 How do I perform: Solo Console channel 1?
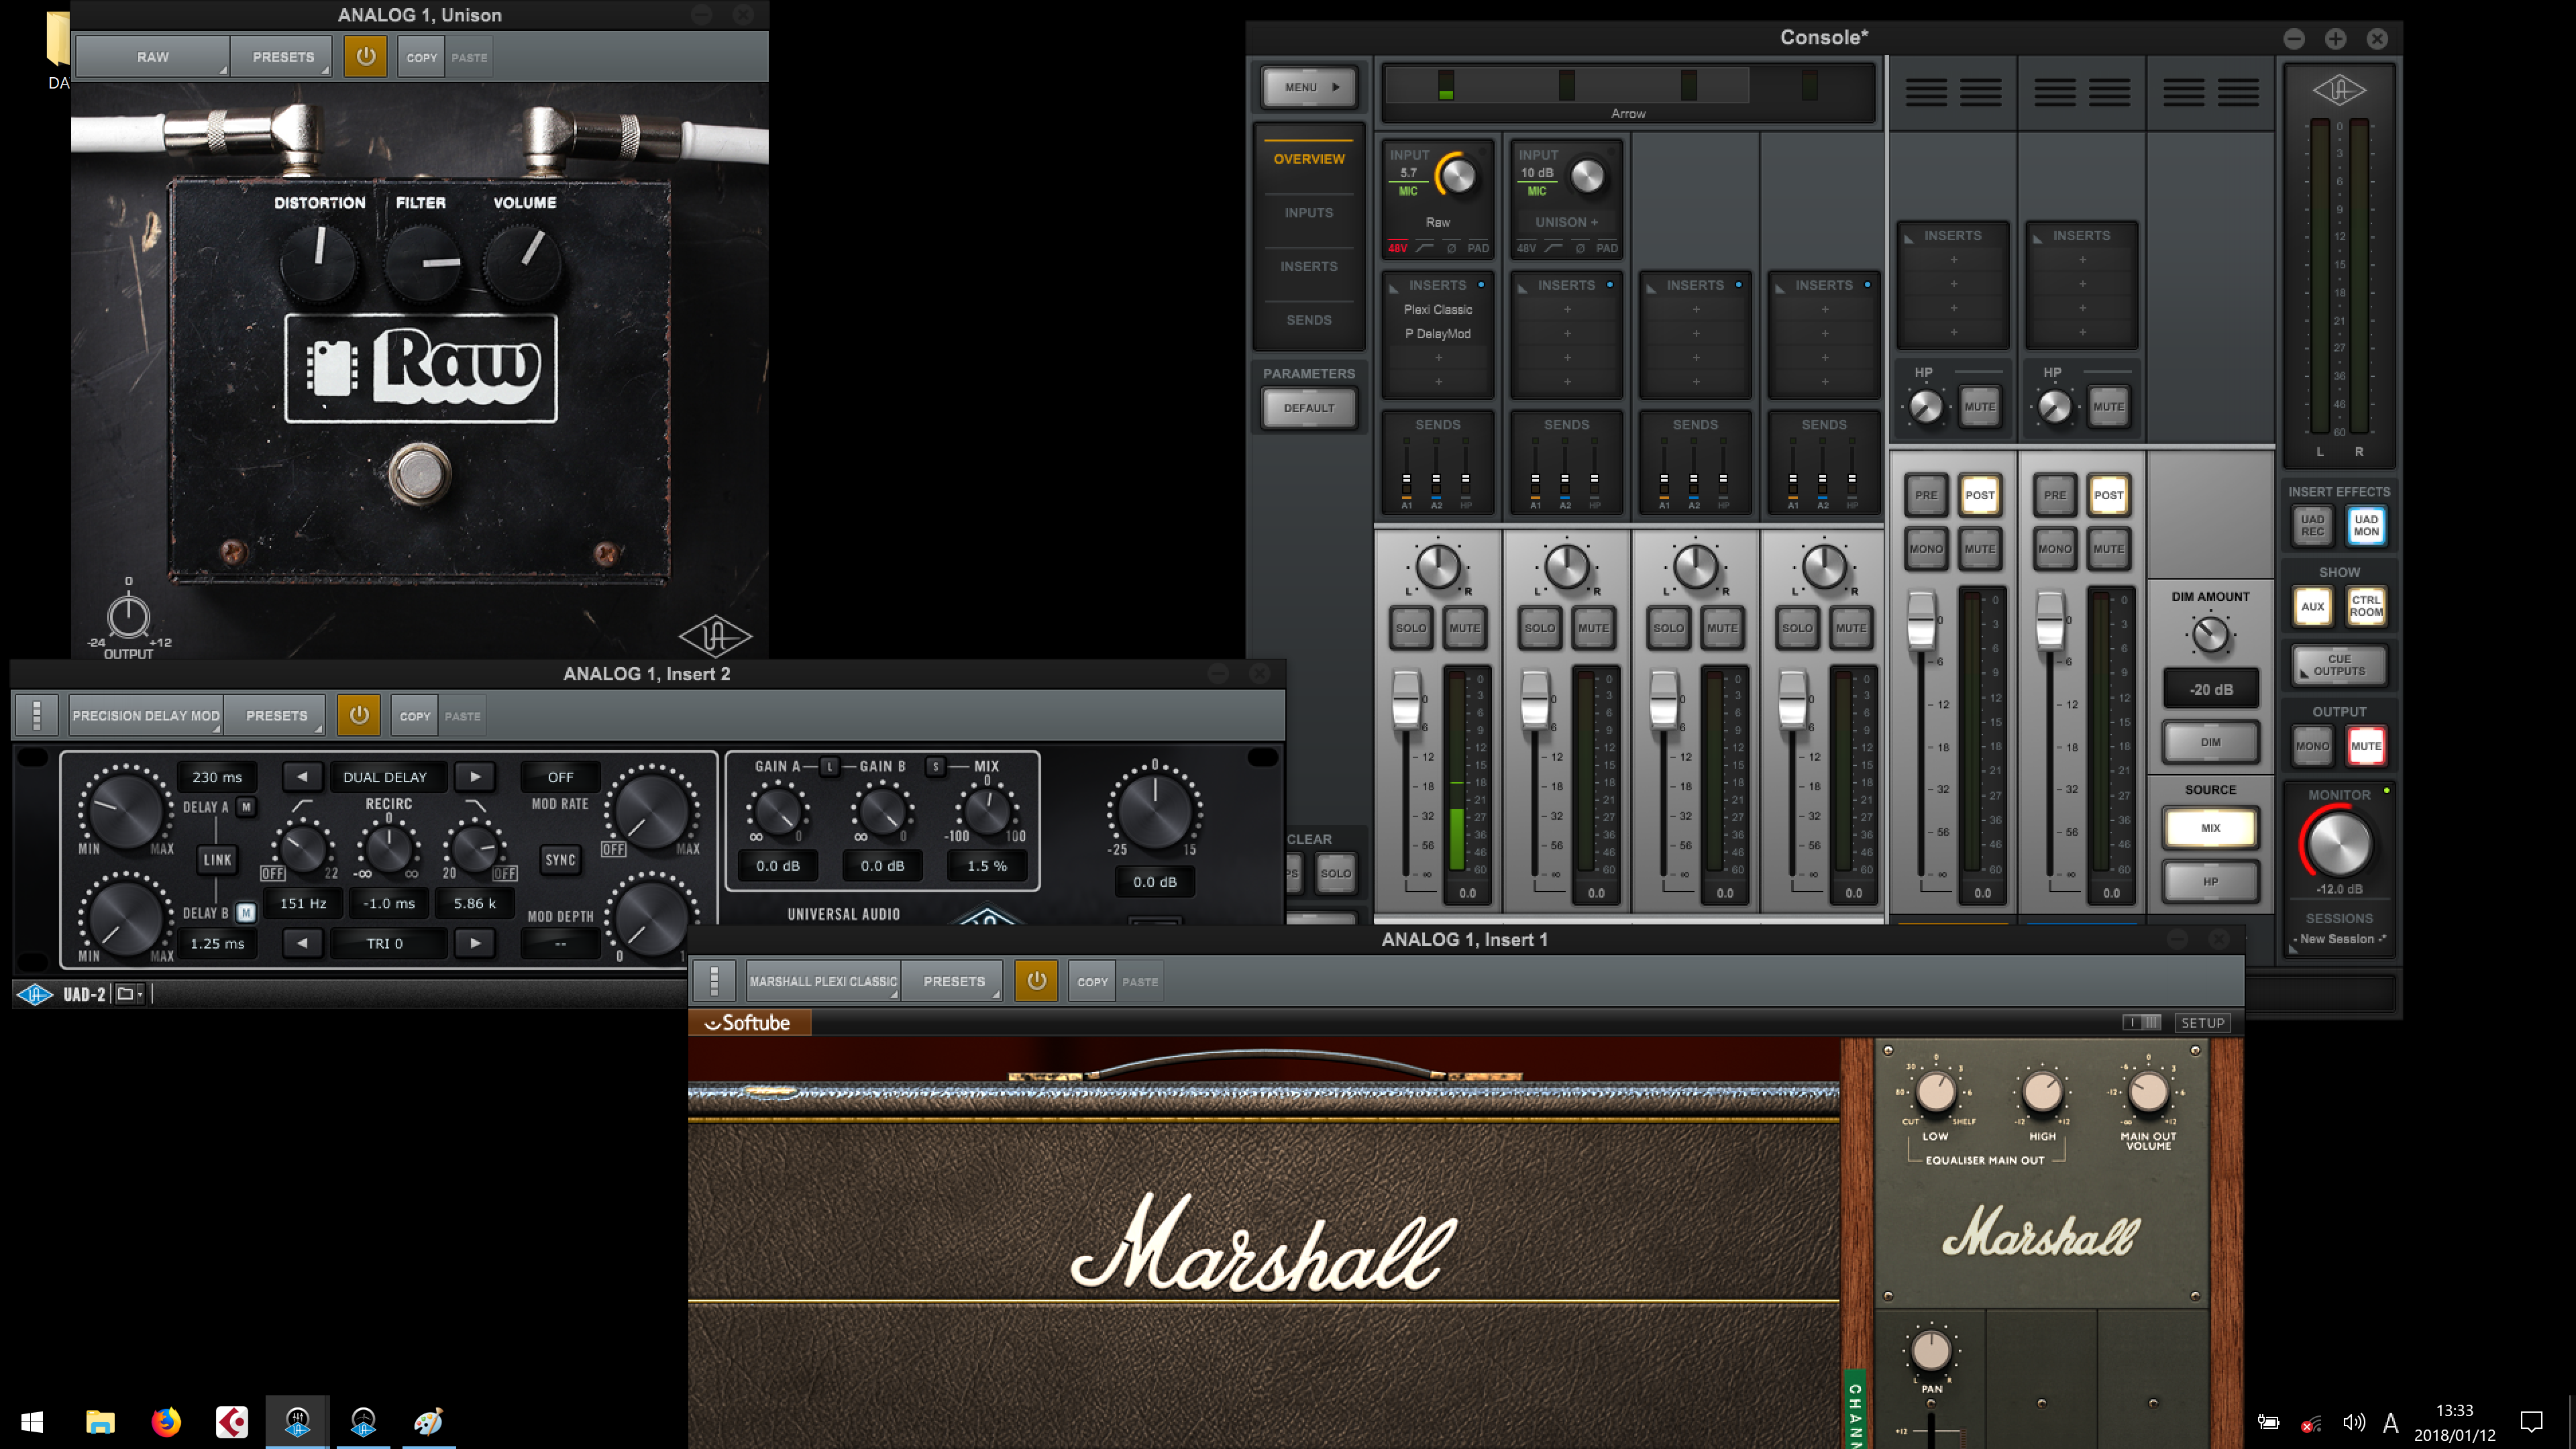(1410, 628)
